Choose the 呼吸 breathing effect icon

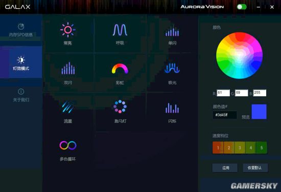[120, 34]
